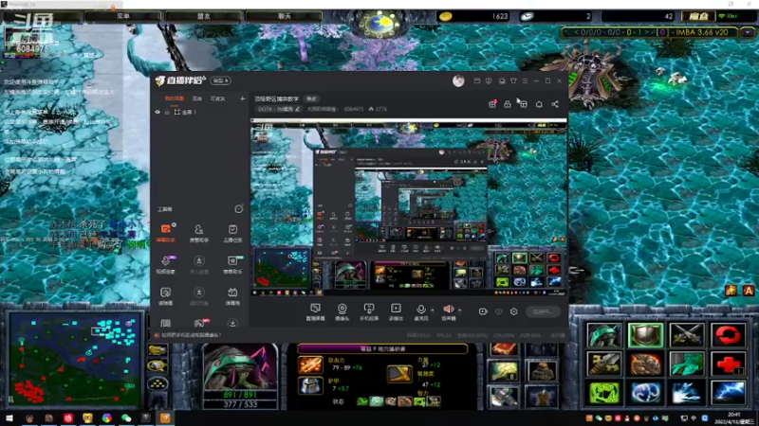Expand the game scoreboard dropdown arrow

click(748, 32)
